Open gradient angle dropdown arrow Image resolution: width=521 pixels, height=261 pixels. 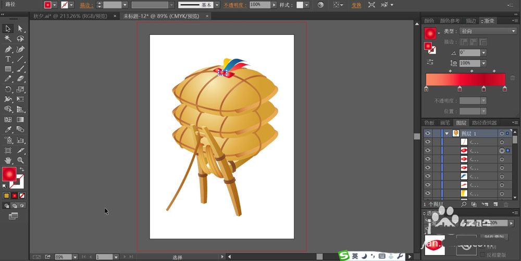coord(484,53)
